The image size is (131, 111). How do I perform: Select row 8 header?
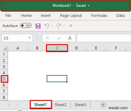click(4, 97)
